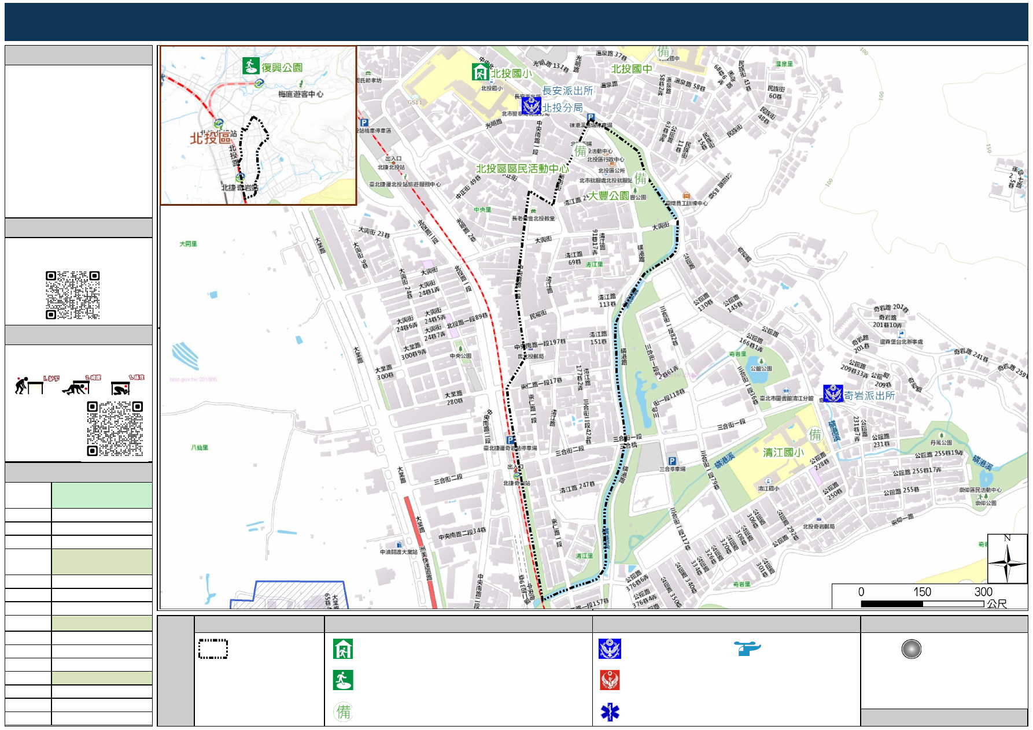
Task: Click the 趴下 drop-down person icon
Action: coord(29,386)
